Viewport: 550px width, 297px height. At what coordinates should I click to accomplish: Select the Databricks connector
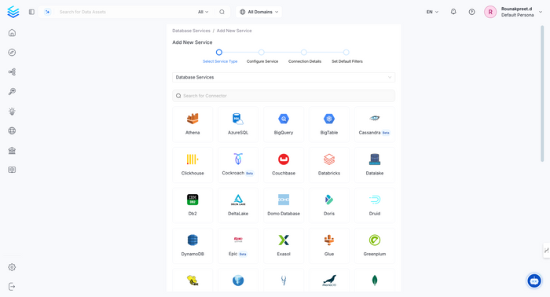pyautogui.click(x=329, y=165)
